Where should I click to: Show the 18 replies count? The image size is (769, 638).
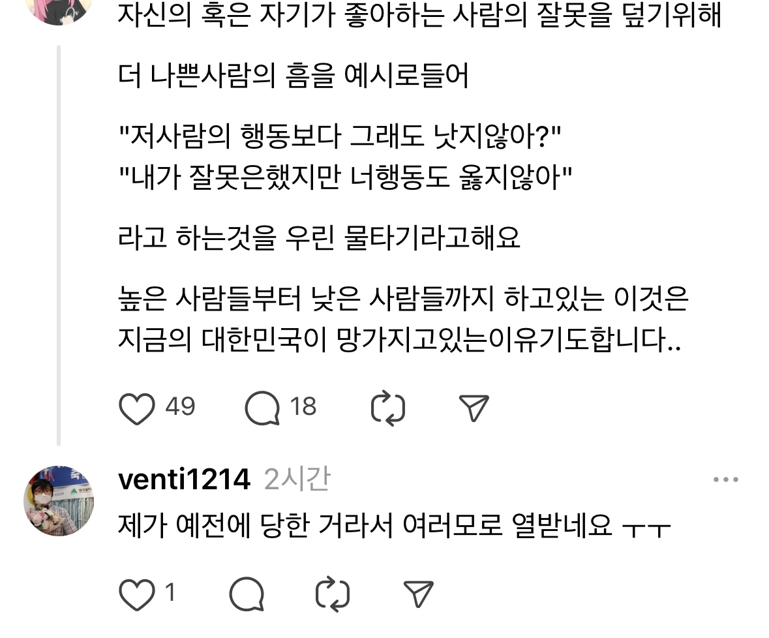(x=303, y=406)
